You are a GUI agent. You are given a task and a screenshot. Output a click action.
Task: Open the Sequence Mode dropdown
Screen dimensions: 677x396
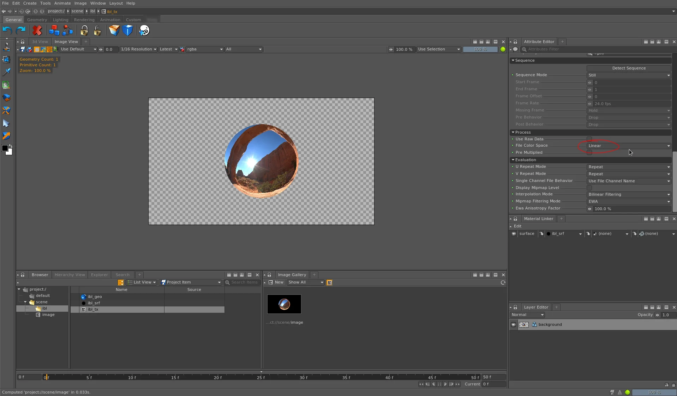pyautogui.click(x=629, y=75)
